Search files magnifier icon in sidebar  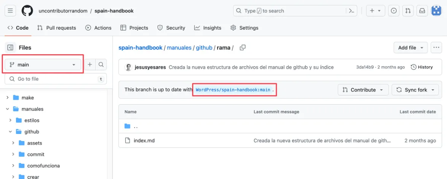click(x=101, y=64)
